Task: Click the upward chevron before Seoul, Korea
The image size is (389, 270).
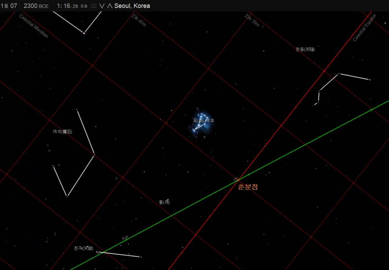Action: point(110,6)
